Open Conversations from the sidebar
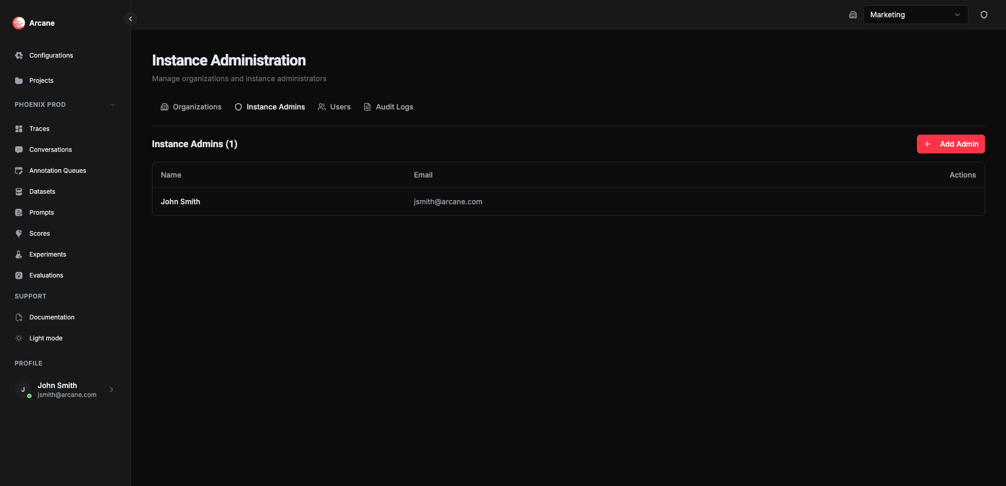1006x486 pixels. (x=19, y=150)
